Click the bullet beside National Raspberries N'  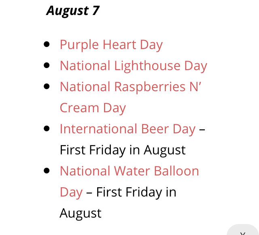click(x=47, y=86)
